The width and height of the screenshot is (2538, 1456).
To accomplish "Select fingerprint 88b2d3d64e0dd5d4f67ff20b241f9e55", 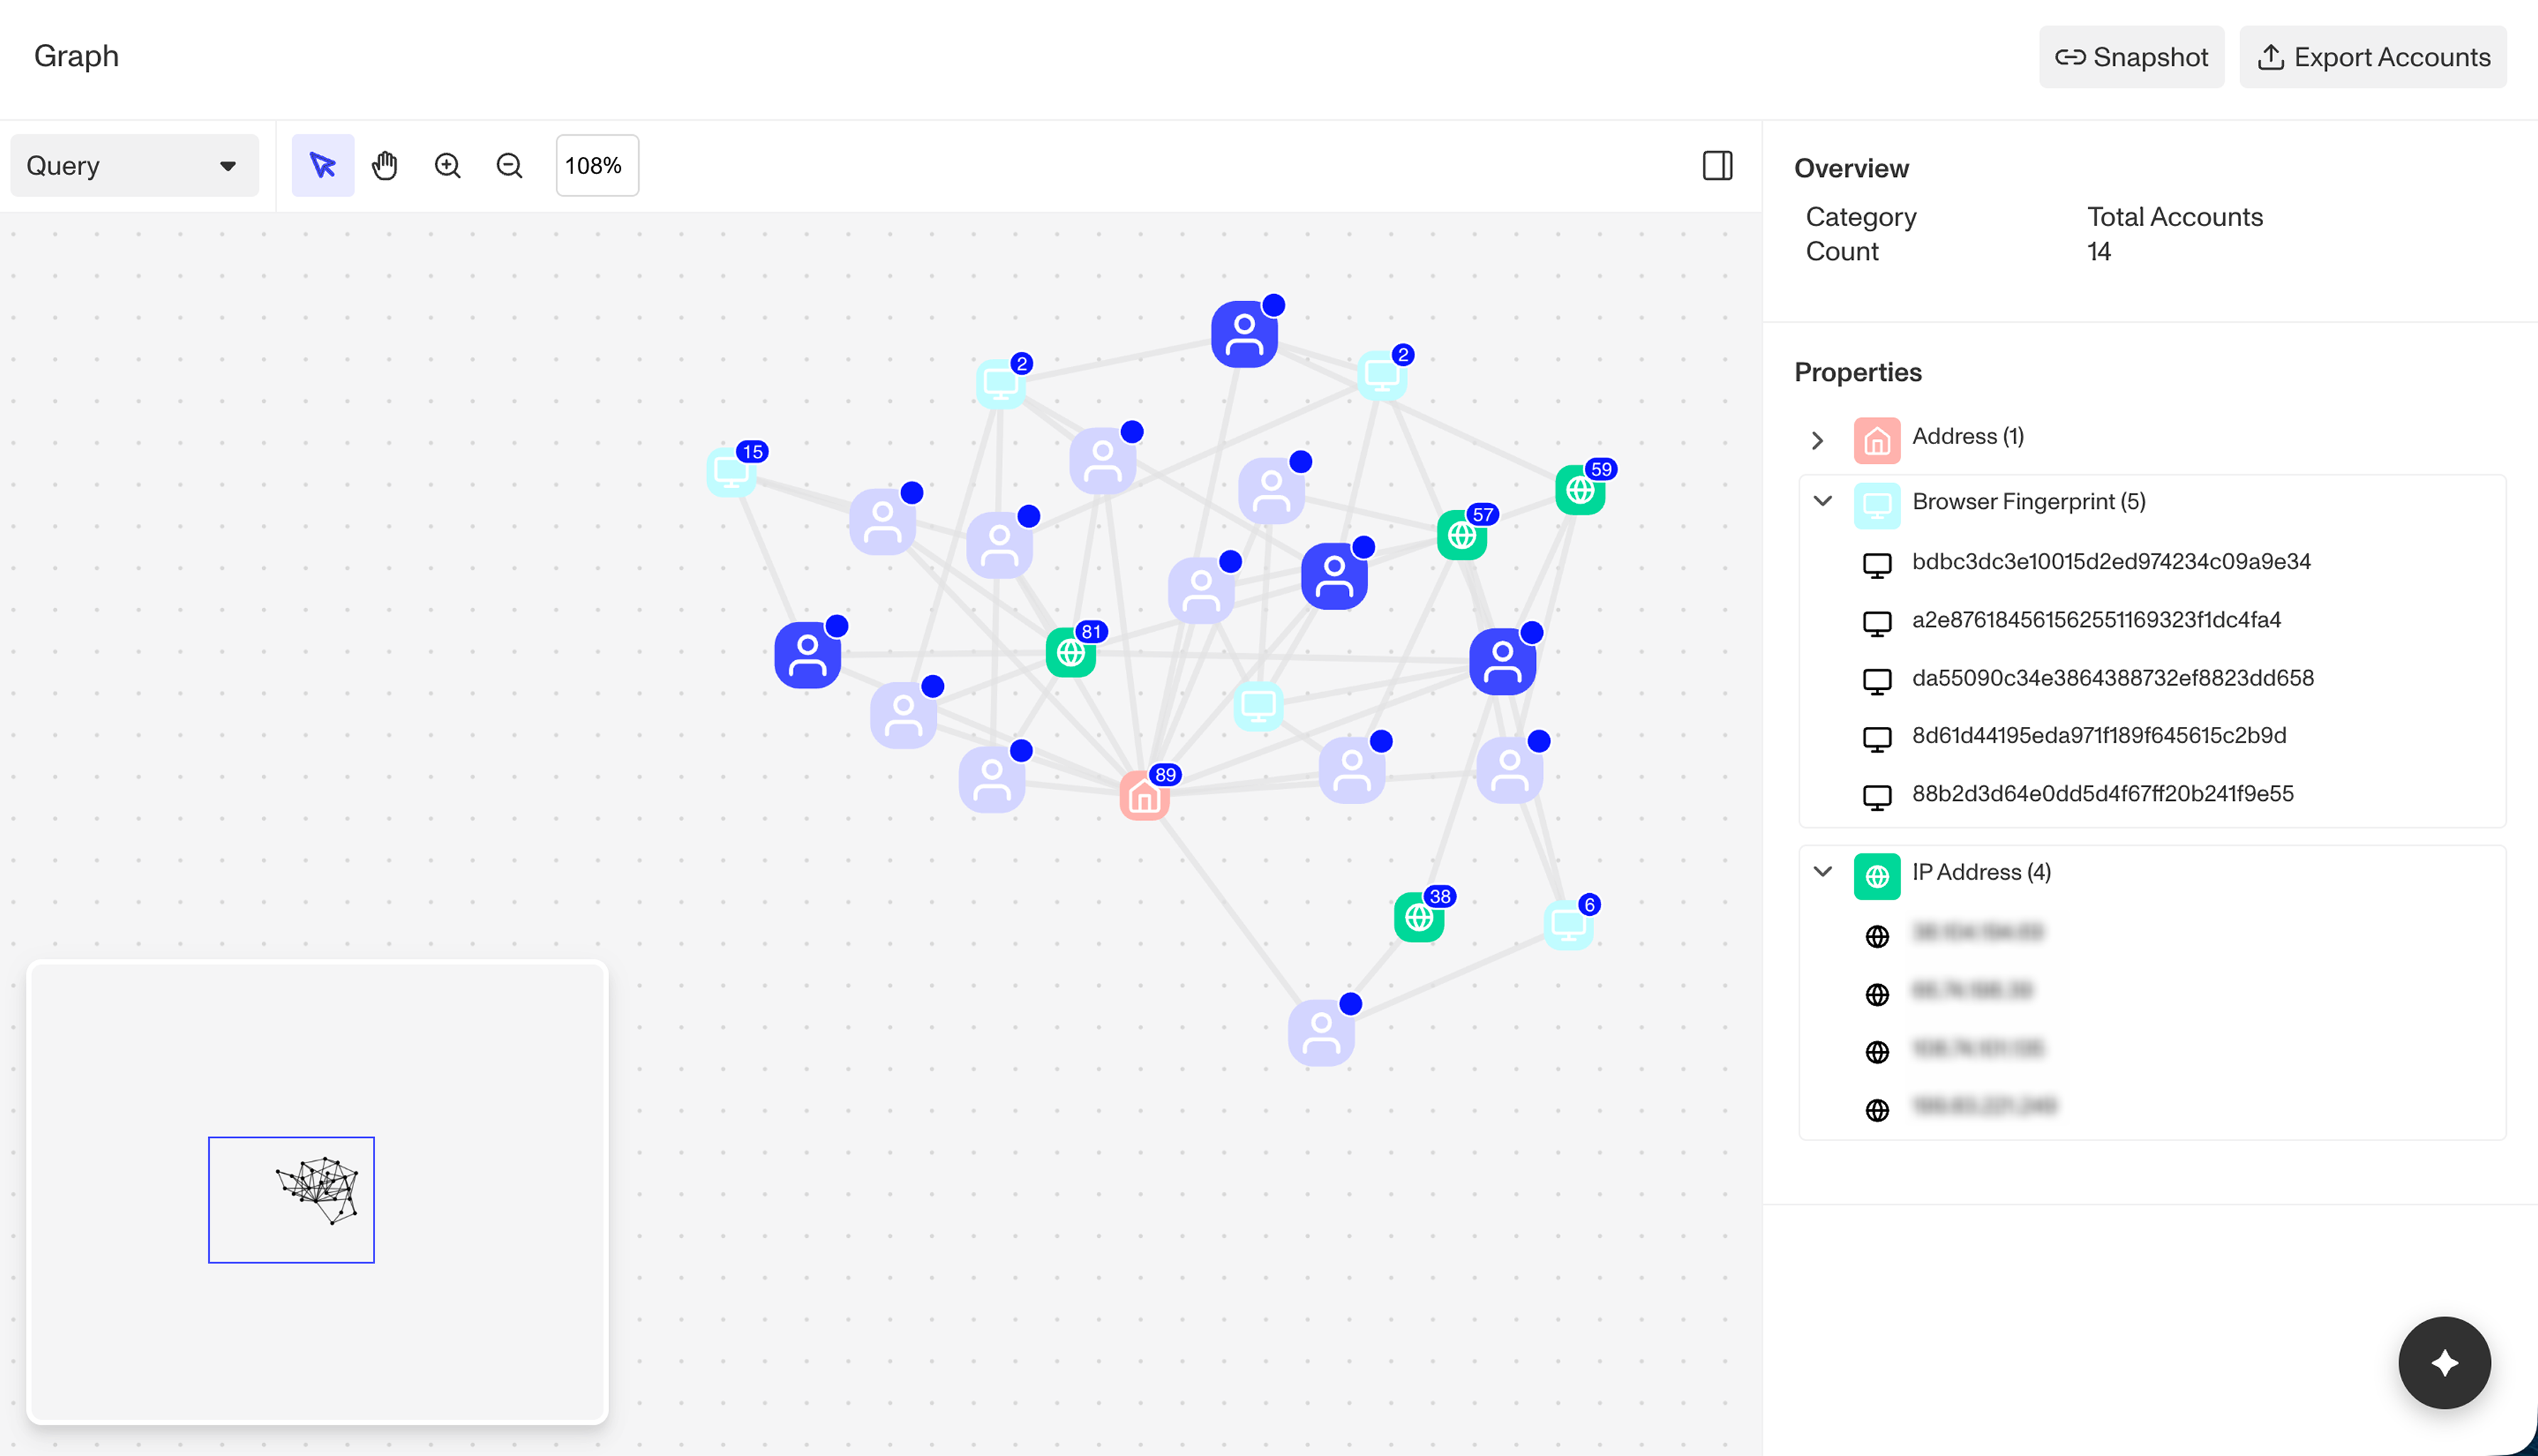I will coord(2102,794).
